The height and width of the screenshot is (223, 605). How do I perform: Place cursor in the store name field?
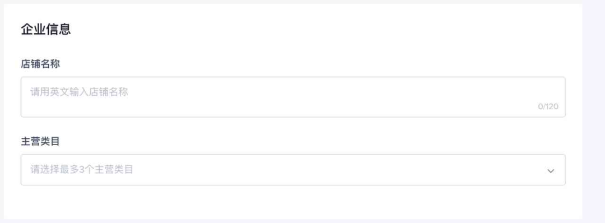(293, 97)
